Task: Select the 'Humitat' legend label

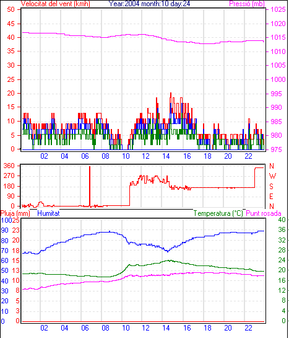Action: pos(48,213)
